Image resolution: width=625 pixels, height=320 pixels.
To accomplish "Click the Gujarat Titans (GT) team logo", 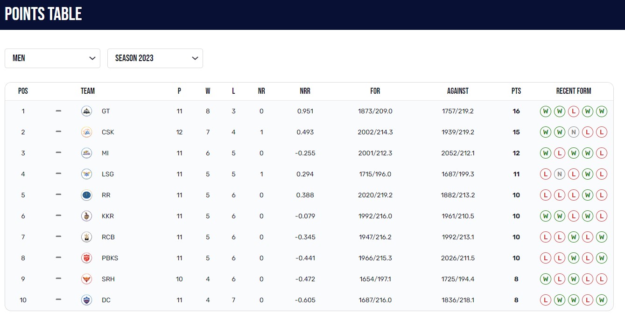I will point(86,111).
